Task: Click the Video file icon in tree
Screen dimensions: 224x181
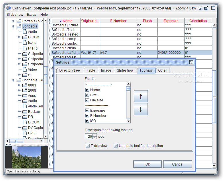Action: pos(25,69)
